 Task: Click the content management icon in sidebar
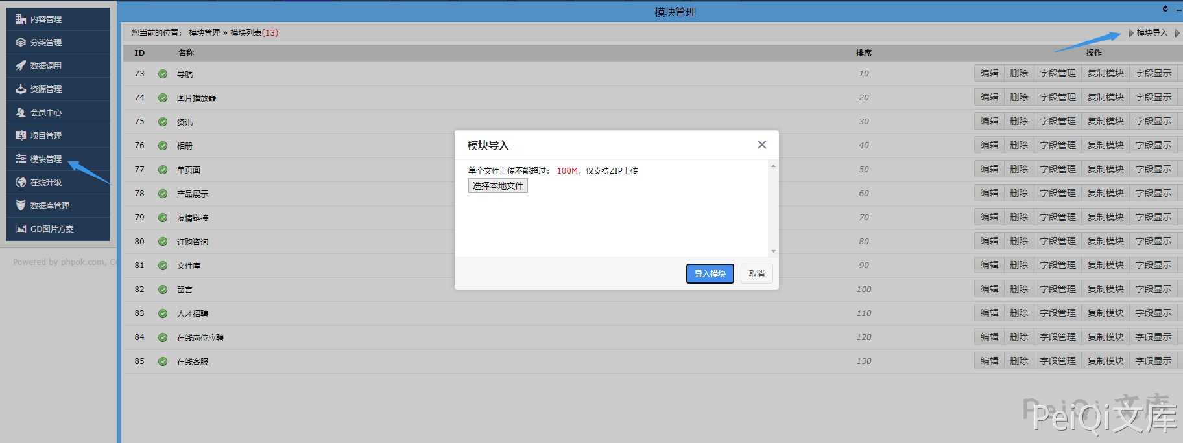[21, 19]
